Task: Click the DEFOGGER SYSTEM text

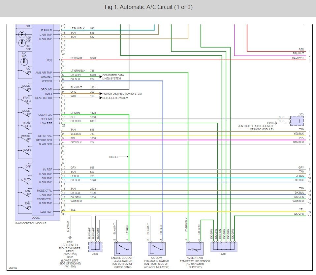Action: click(115, 98)
